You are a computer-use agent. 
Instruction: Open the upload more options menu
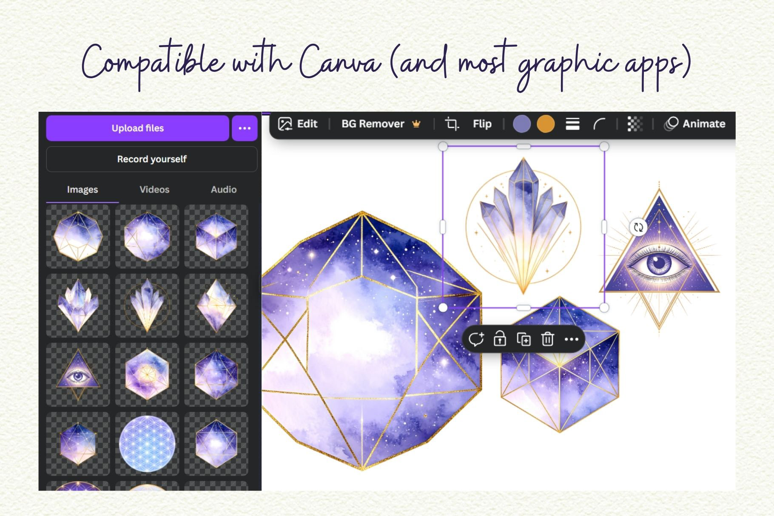coord(245,128)
